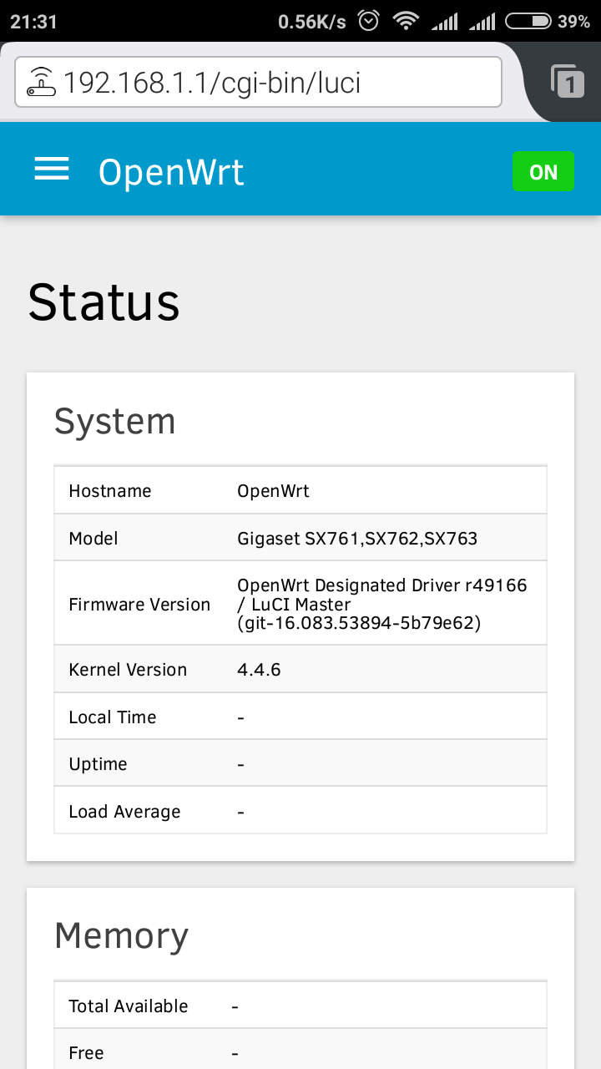The width and height of the screenshot is (601, 1069).
Task: Select the Status page heading
Action: (x=104, y=301)
